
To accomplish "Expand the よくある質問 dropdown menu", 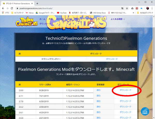I will (118, 19).
